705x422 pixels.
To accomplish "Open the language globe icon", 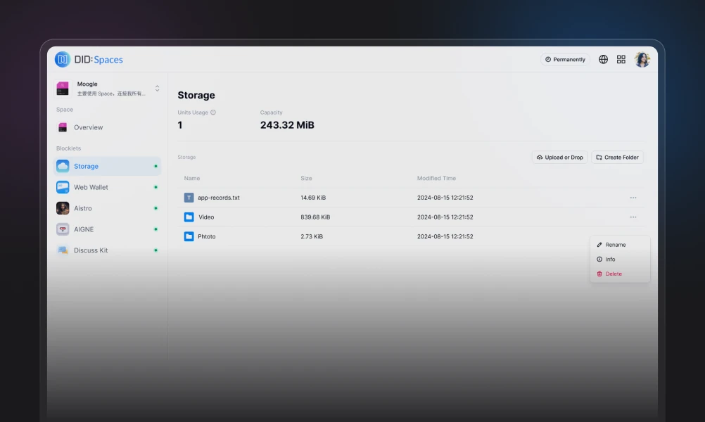I will click(603, 59).
